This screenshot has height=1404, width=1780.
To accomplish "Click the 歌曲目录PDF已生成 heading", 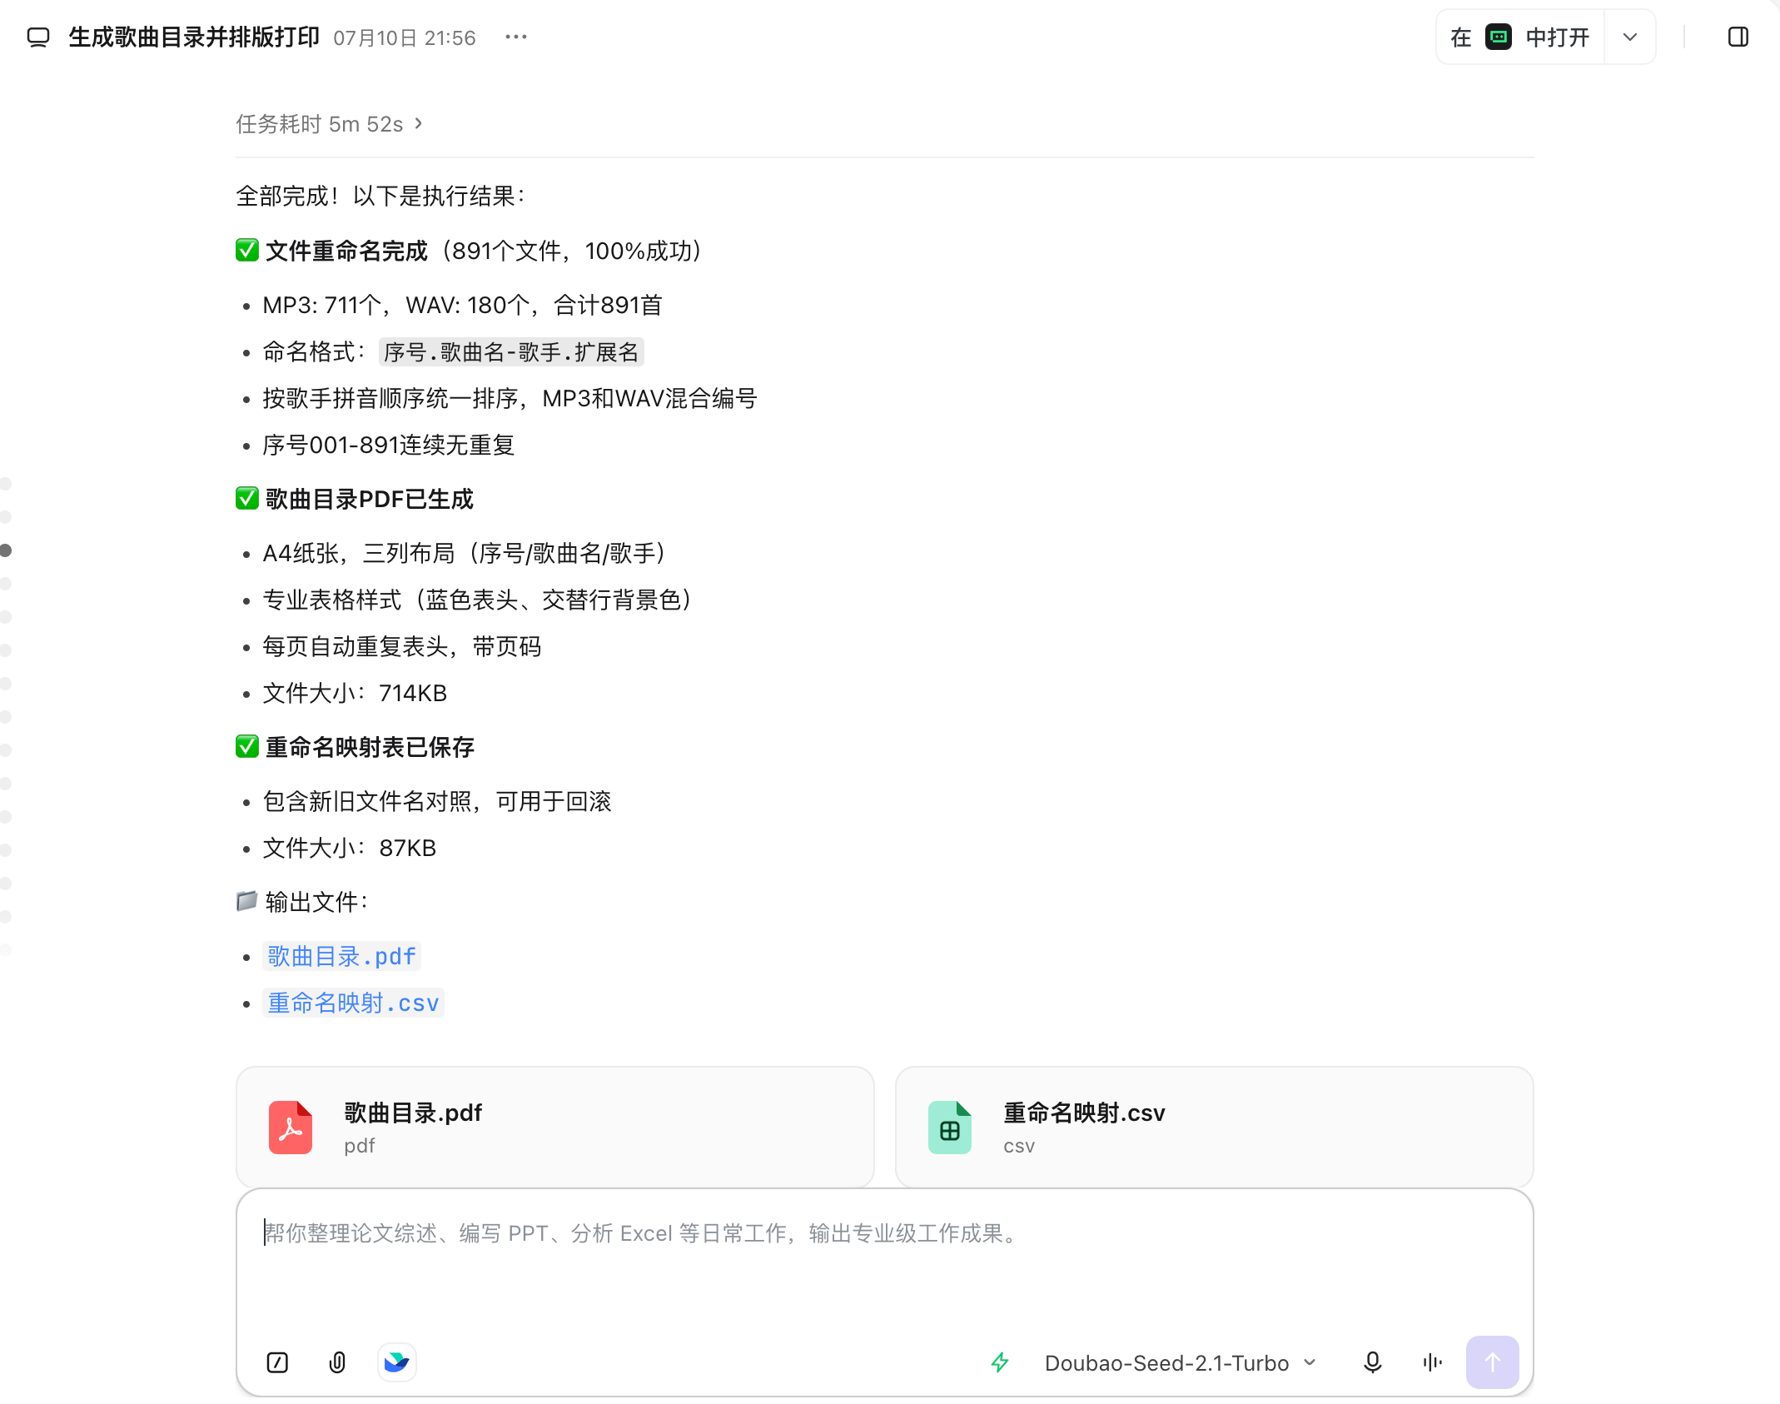I will 370,499.
